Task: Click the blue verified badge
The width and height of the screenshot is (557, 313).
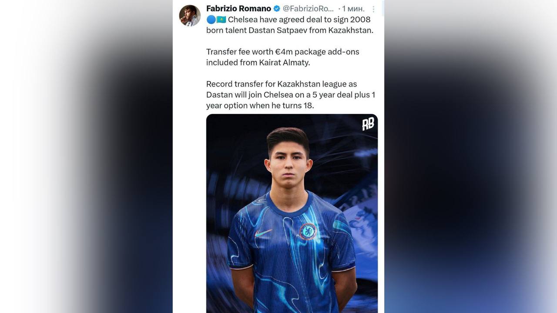Action: point(277,9)
